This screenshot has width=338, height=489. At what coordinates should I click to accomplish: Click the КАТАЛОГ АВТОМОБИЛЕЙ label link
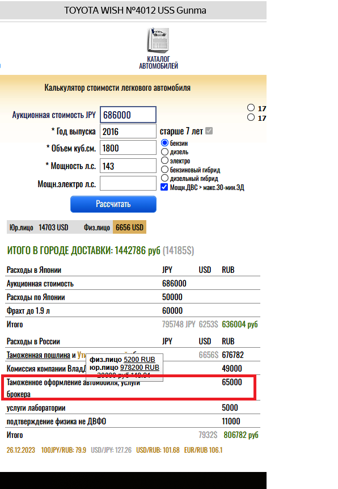158,62
